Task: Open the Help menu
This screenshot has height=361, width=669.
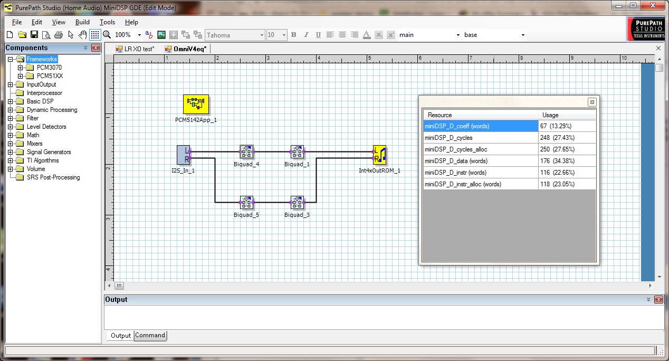Action: tap(131, 22)
